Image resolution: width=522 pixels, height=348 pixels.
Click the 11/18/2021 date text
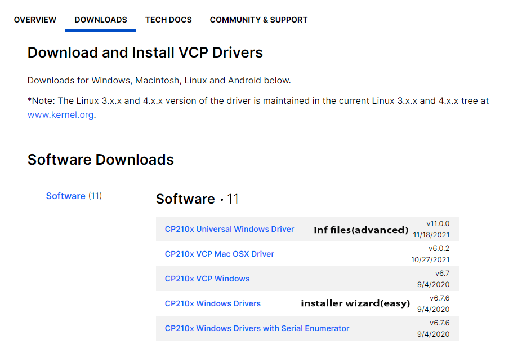click(431, 235)
